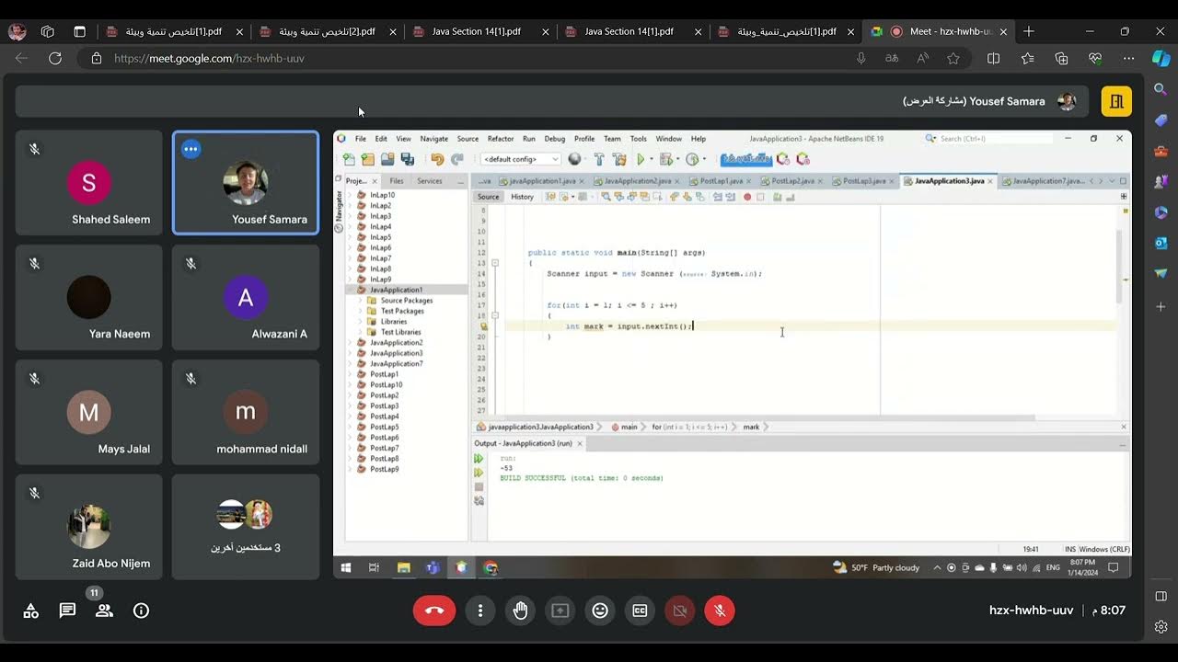This screenshot has width=1178, height=662.
Task: Open the default config dropdown in NetBeans
Action: (521, 159)
